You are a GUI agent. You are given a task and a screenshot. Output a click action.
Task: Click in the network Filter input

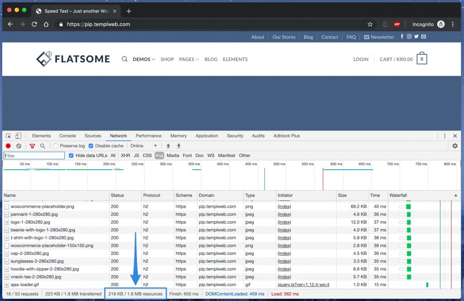34,156
